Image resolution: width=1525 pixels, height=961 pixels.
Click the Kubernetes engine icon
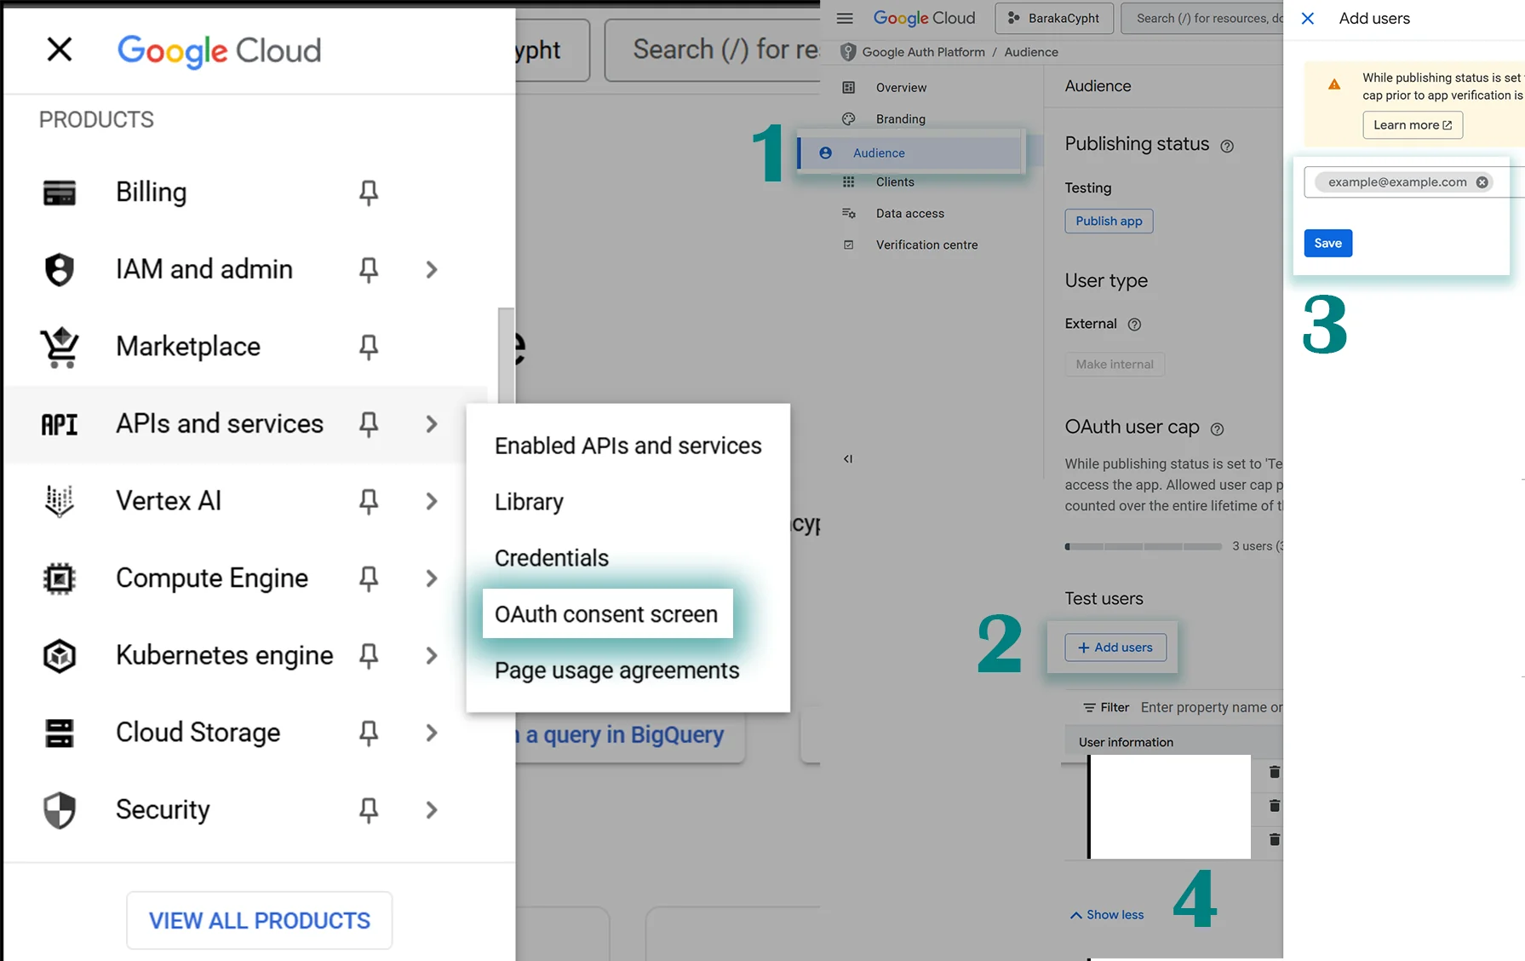point(60,655)
